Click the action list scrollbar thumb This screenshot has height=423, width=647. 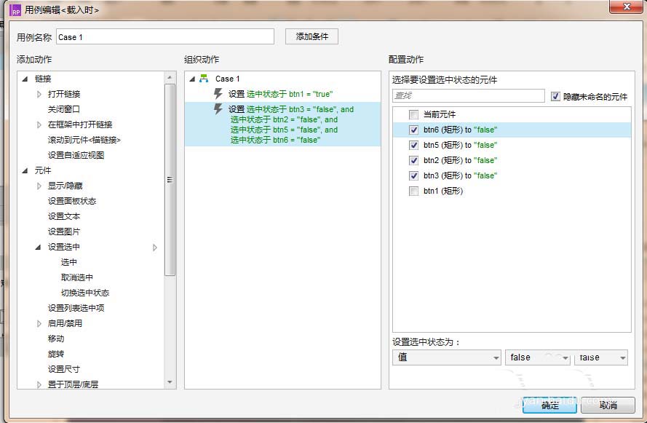pyautogui.click(x=170, y=180)
